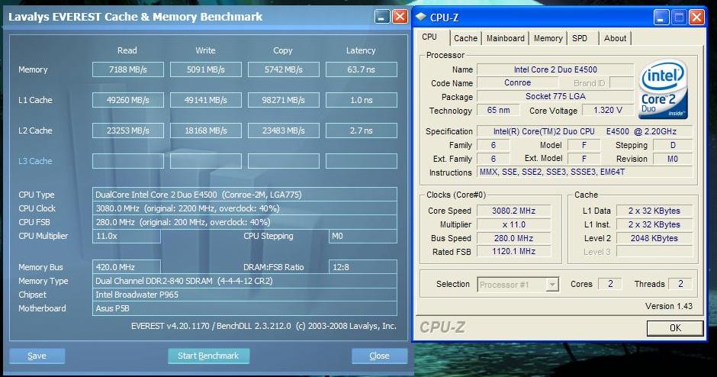
Task: Click the Bus Speed 280.0 MHz value in CPU-Z
Action: [513, 238]
